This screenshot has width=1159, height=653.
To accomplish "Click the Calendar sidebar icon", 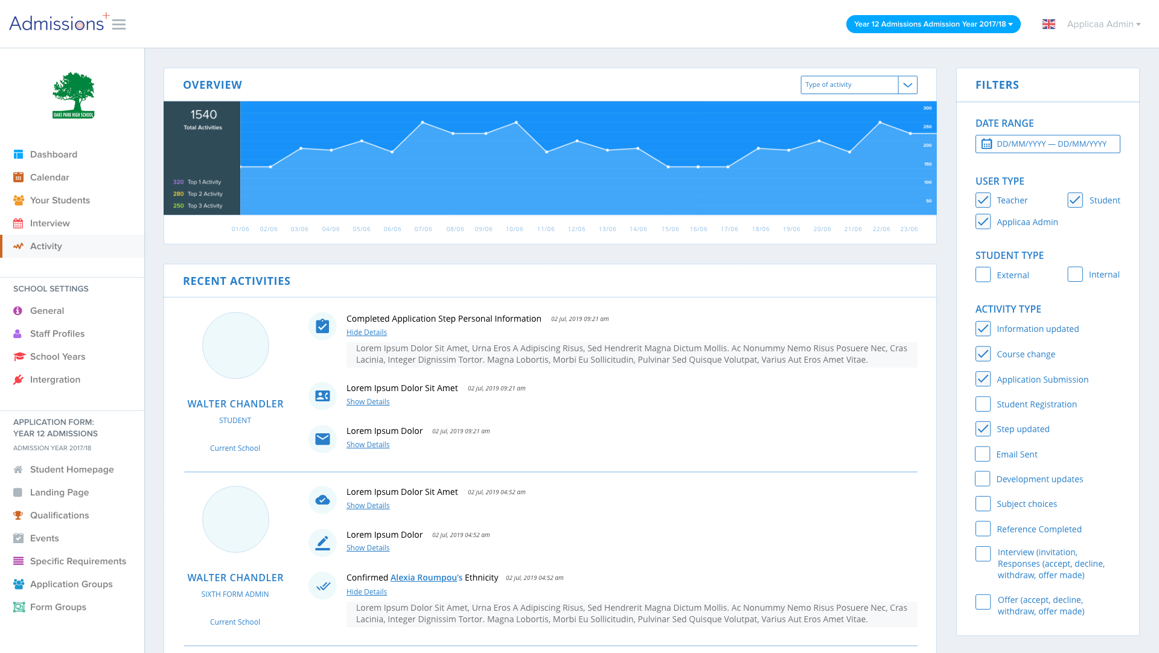I will coord(18,177).
